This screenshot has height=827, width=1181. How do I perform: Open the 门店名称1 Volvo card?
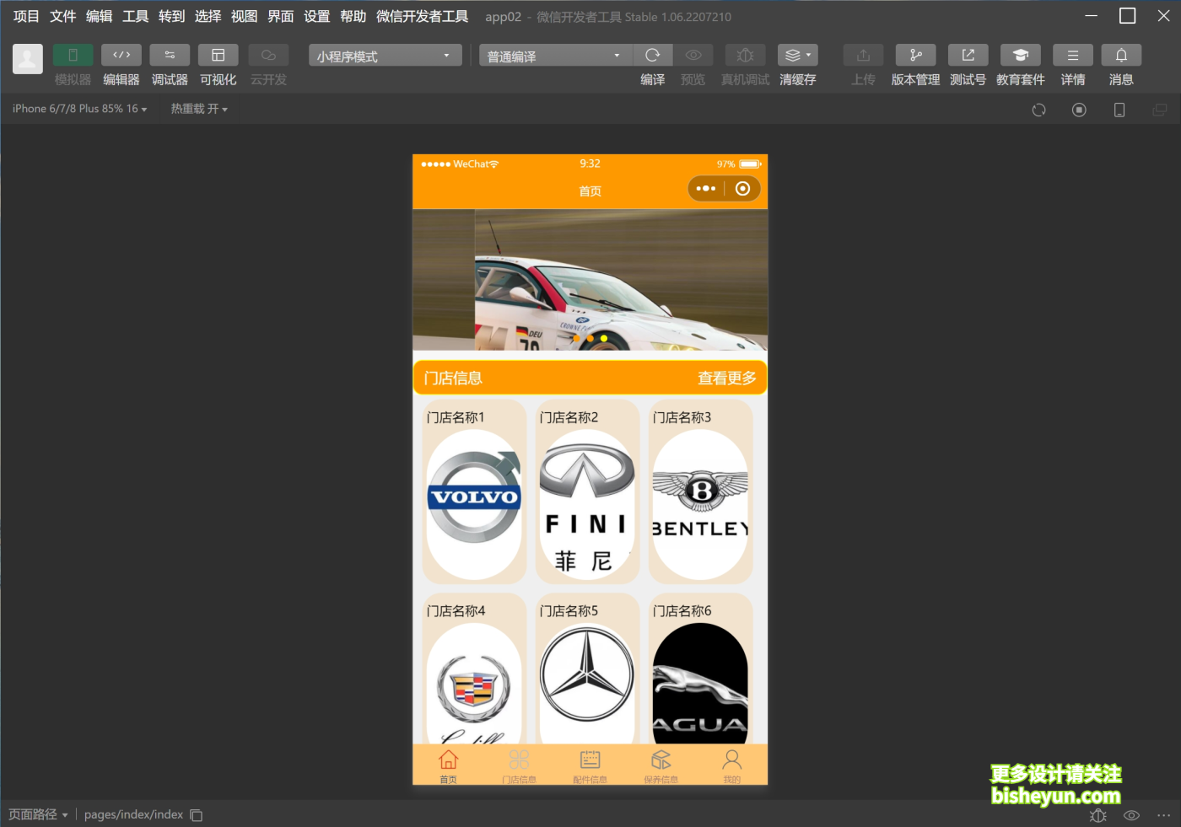(x=474, y=491)
